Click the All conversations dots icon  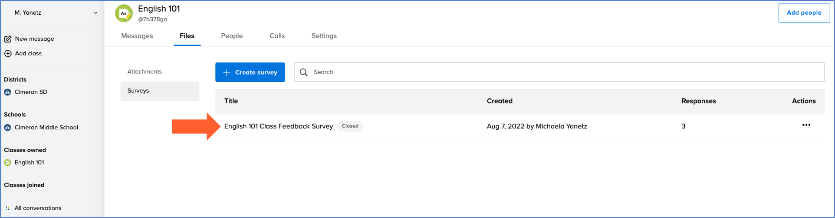pyautogui.click(x=7, y=208)
